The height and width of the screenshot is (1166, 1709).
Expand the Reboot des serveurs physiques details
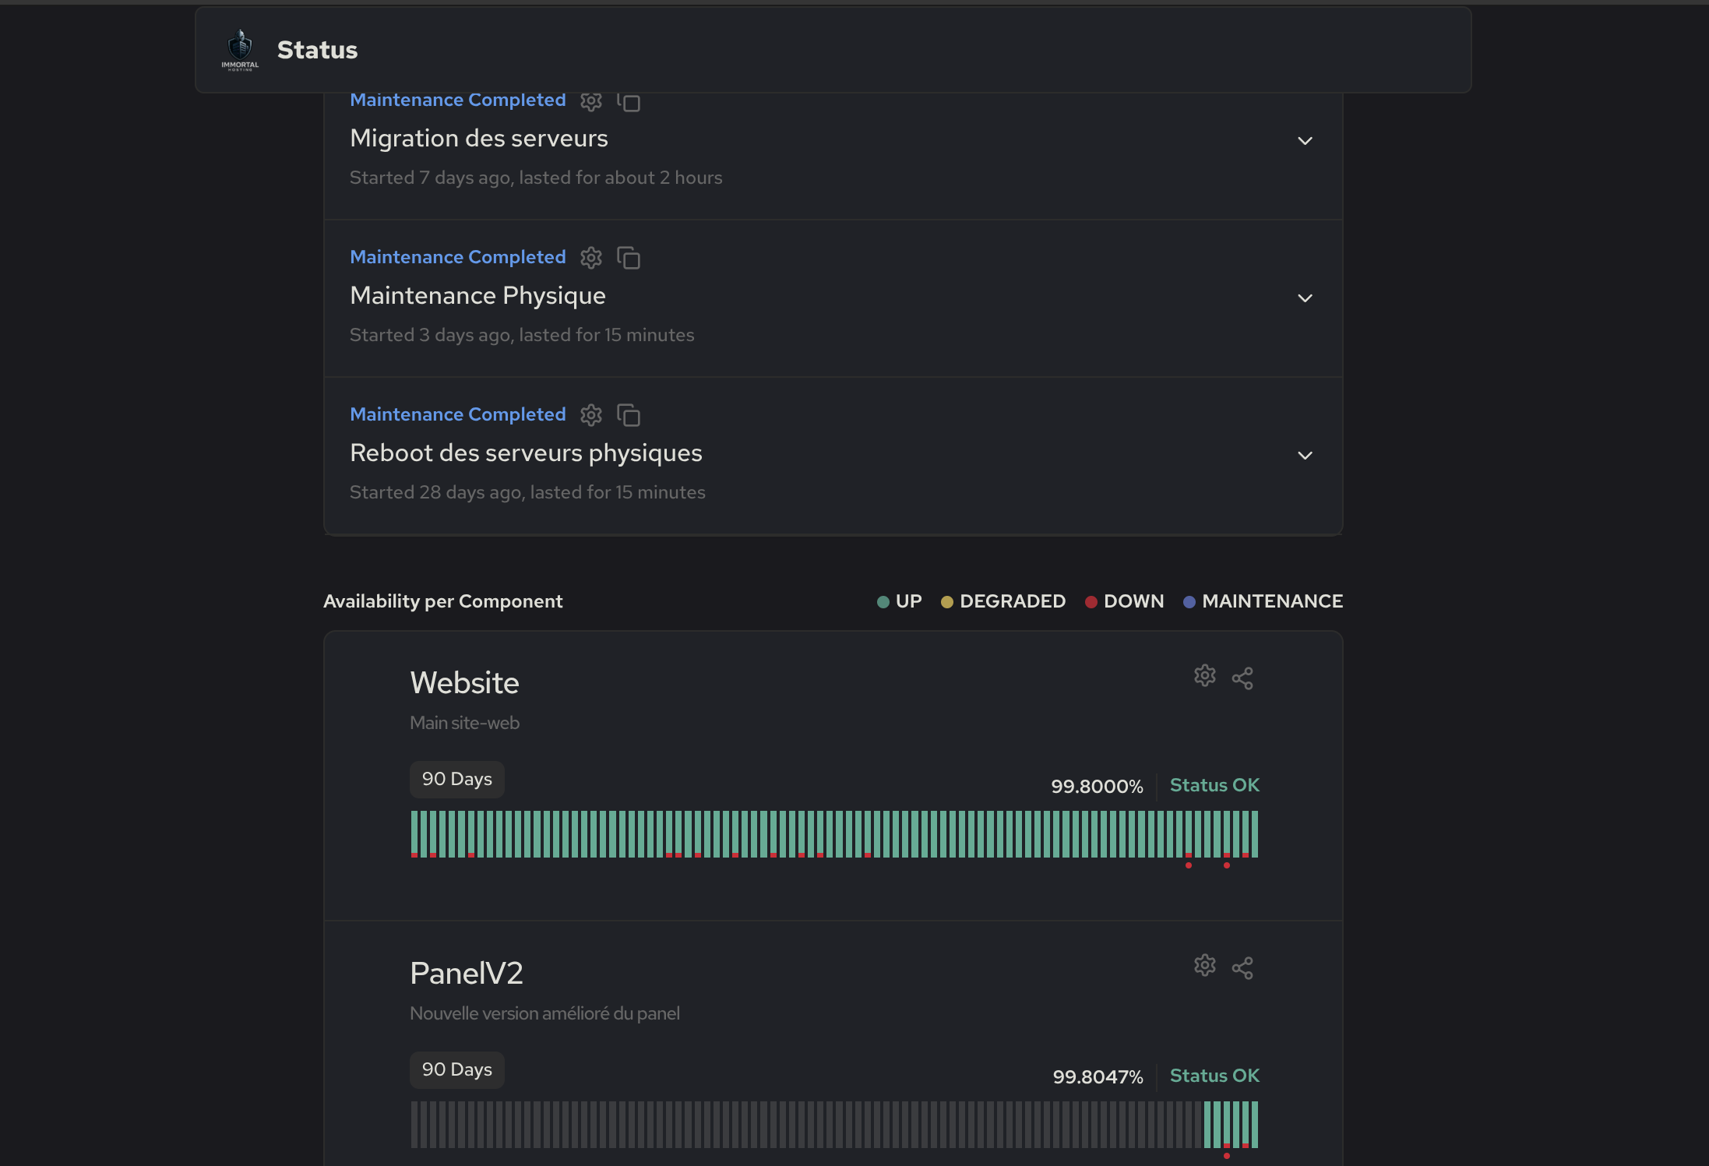pyautogui.click(x=1306, y=456)
